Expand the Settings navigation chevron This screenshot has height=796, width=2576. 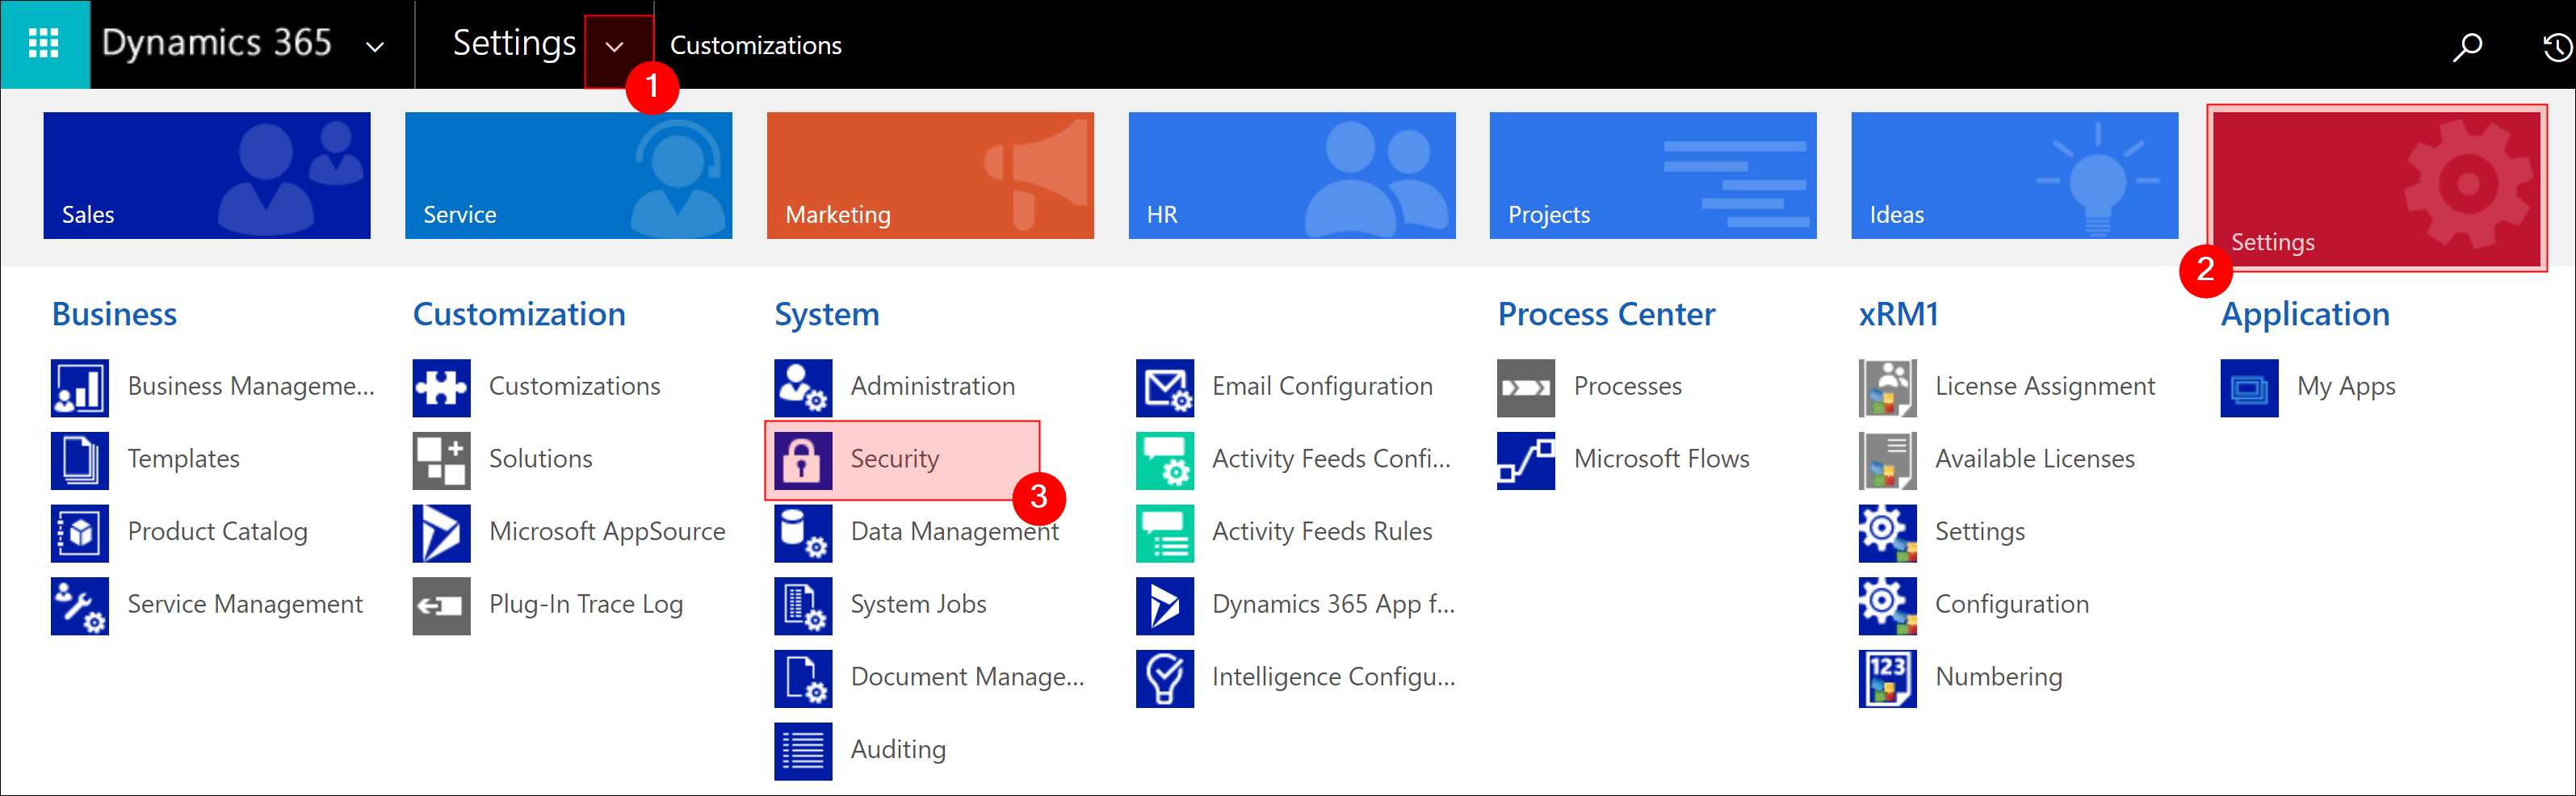tap(615, 46)
